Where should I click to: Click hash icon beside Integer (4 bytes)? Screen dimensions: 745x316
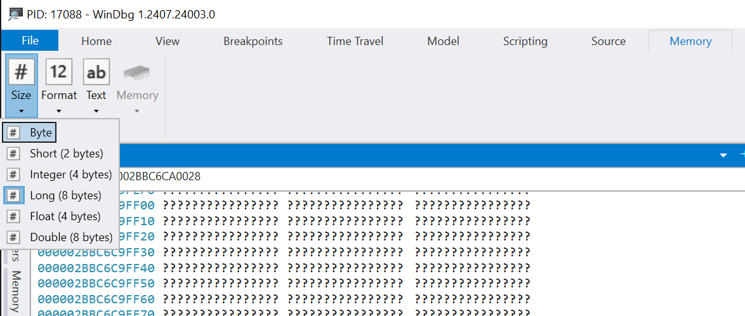pyautogui.click(x=14, y=174)
